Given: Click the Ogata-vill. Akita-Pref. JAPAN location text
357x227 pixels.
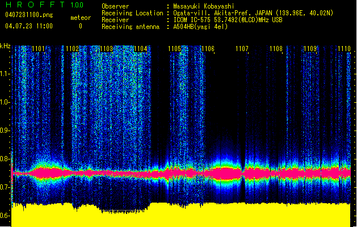Looking at the screenshot, I should tap(253, 13).
